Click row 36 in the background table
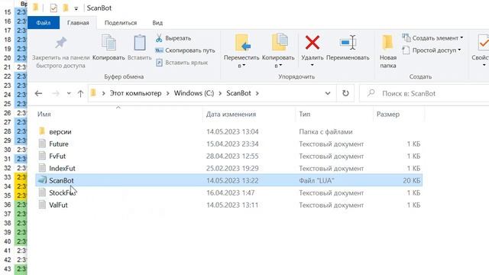Viewport: 489px width, 275px height. click(14, 205)
